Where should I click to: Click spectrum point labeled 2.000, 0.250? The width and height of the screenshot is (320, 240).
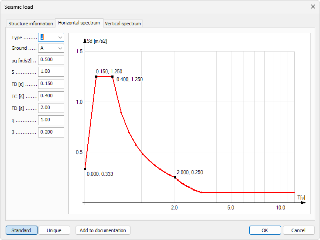click(x=175, y=178)
